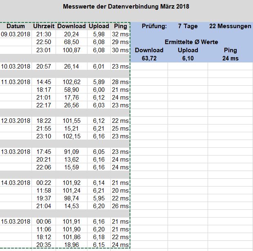Select the time cell 21:01
253x251 pixels.
[x=44, y=98]
